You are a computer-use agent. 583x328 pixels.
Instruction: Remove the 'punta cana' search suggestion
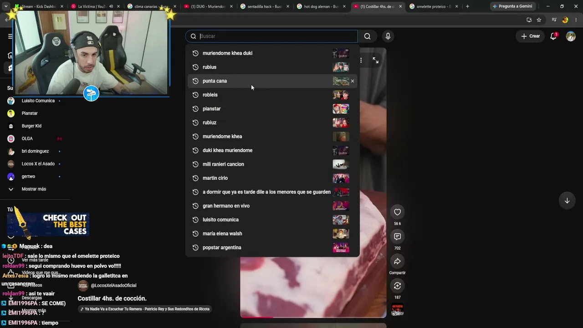352,81
